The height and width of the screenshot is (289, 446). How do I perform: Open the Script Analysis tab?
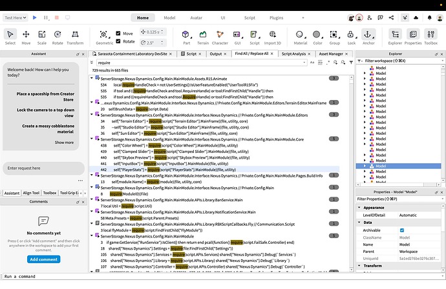point(293,54)
